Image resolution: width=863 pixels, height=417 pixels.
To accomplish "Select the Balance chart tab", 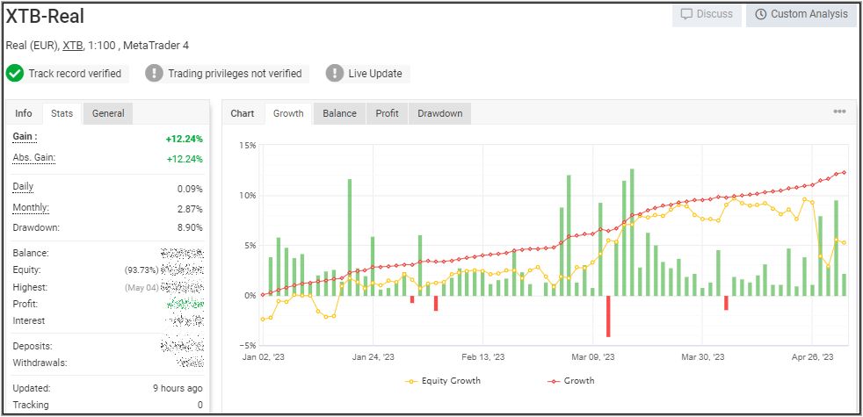I will click(339, 113).
